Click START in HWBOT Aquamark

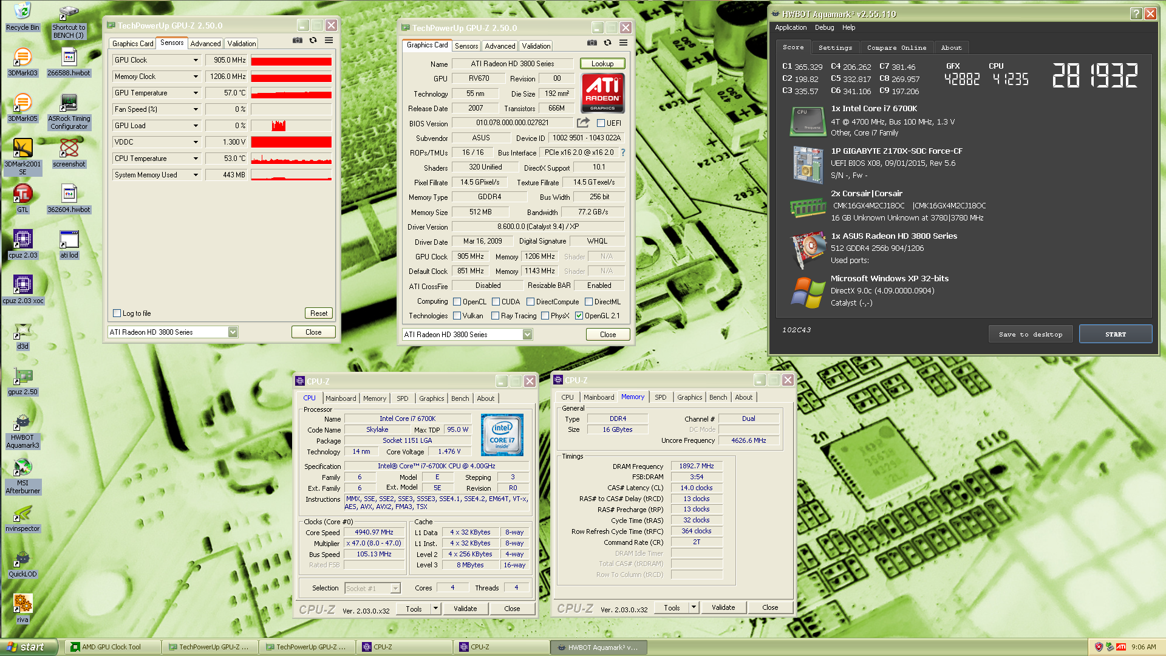tap(1116, 334)
